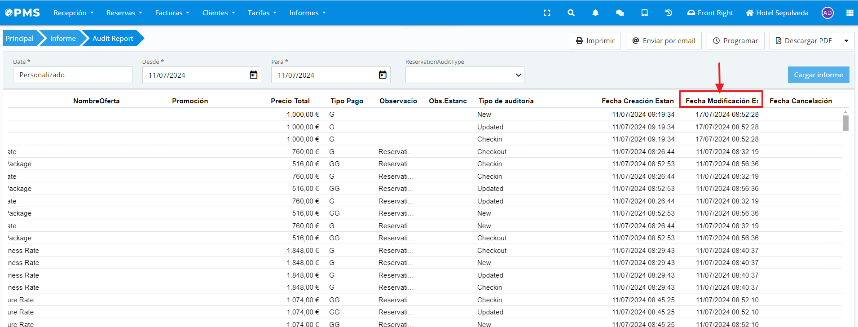Screen dimensions: 858x327
Task: Open the history clock icon
Action: tap(669, 13)
